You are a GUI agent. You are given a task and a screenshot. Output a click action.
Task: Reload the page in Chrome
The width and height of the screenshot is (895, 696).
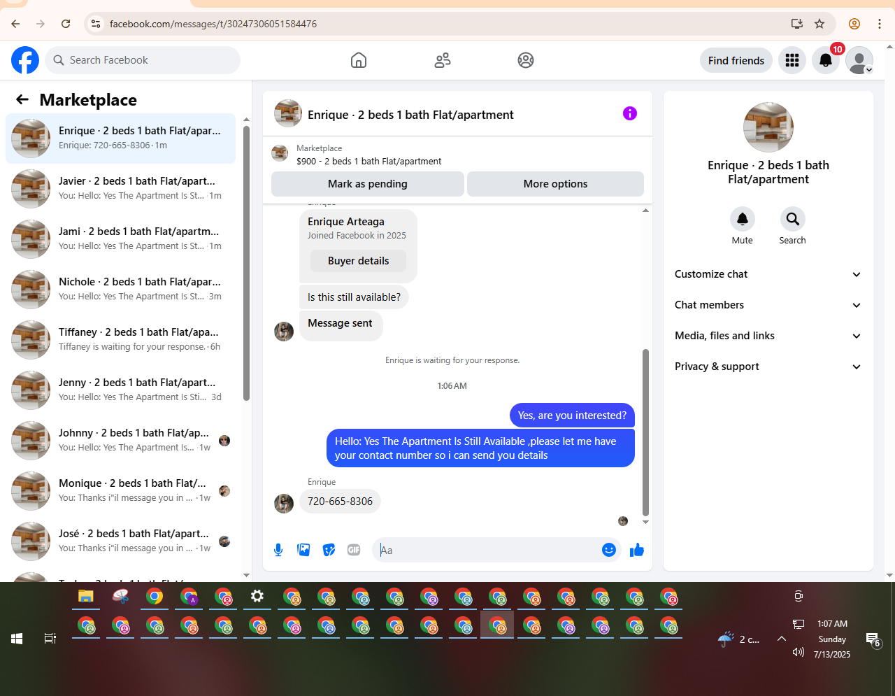(x=66, y=24)
